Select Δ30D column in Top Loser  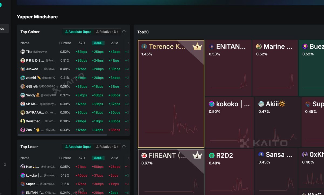click(98, 158)
